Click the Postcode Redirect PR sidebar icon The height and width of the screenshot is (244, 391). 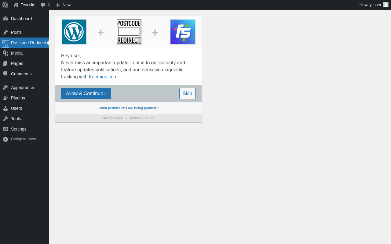pos(5,44)
